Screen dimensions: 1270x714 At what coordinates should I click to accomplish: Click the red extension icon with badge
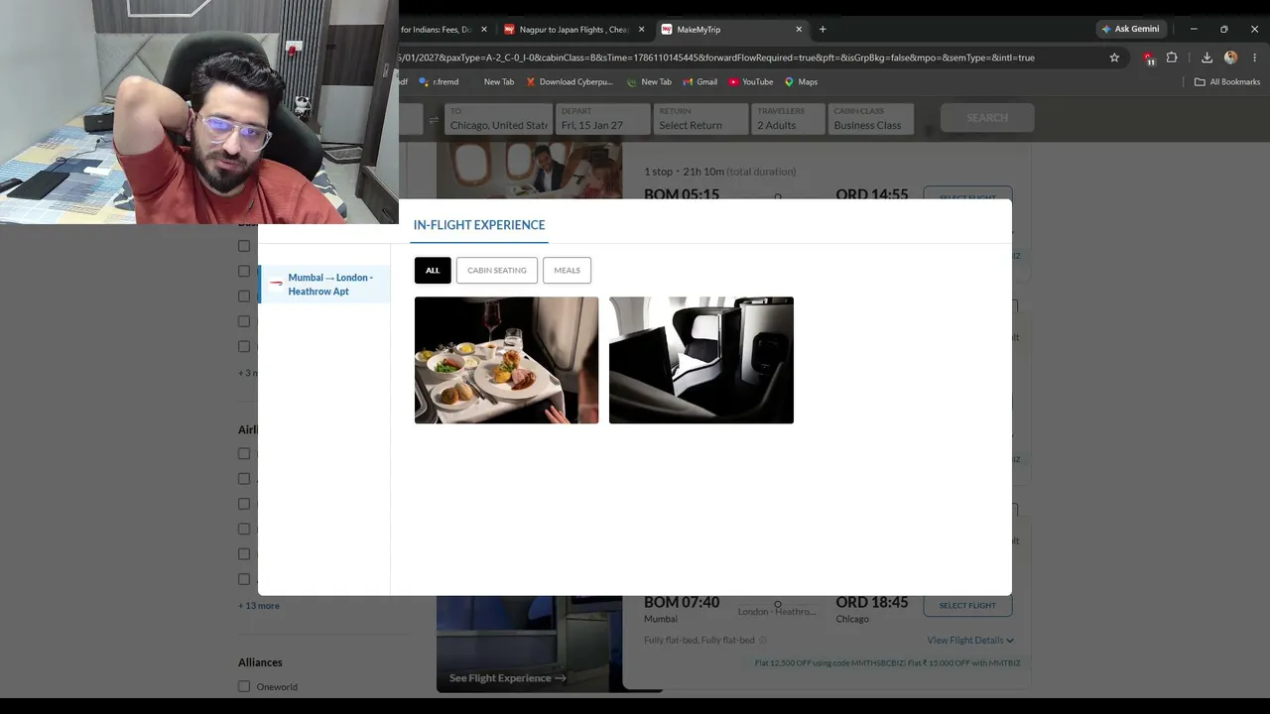tap(1148, 58)
